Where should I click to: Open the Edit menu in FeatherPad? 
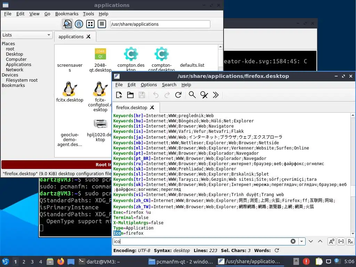click(x=131, y=85)
